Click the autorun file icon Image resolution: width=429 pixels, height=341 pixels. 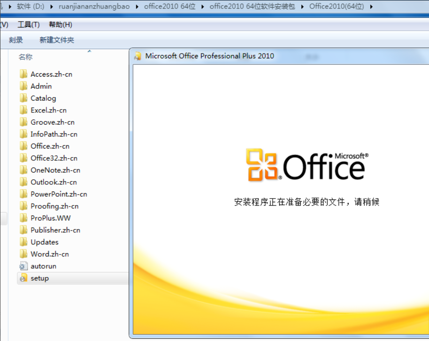[23, 266]
